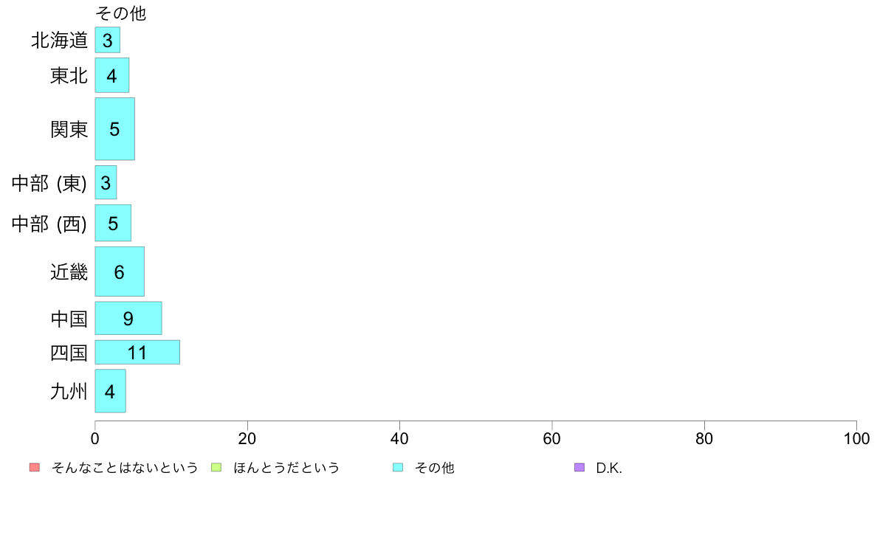This screenshot has width=877, height=543.
Task: Click the 四国 bar with value 11
Action: click(x=137, y=353)
